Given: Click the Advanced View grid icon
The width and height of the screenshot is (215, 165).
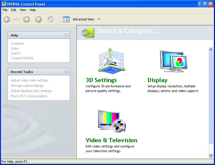Looking at the screenshot, I should click(66, 19).
